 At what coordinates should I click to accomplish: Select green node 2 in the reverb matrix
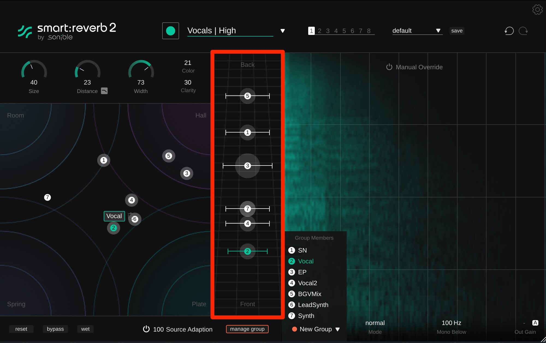point(114,228)
